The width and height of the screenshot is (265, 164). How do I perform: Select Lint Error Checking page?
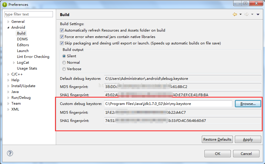(33, 57)
